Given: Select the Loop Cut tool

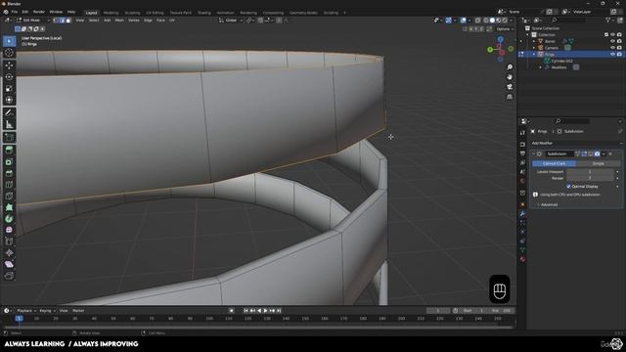Looking at the screenshot, I should (9, 185).
